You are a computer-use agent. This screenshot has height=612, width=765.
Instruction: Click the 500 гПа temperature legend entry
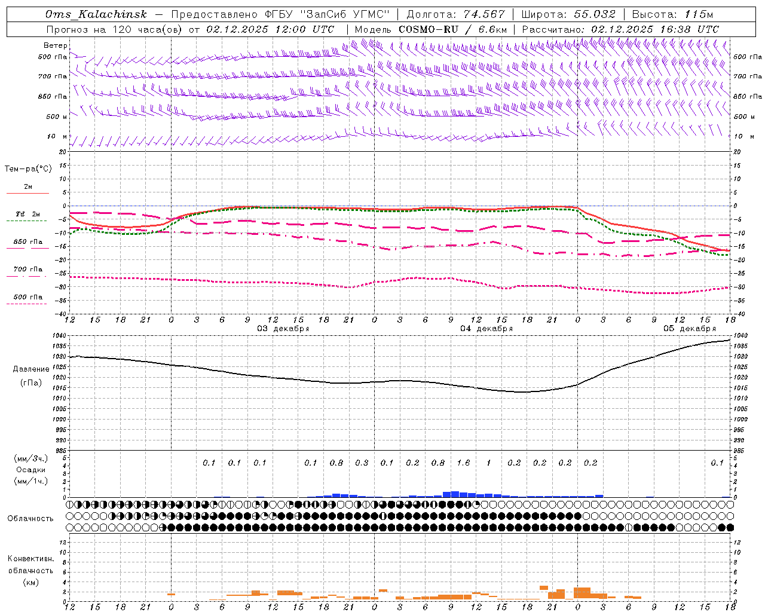(x=28, y=297)
